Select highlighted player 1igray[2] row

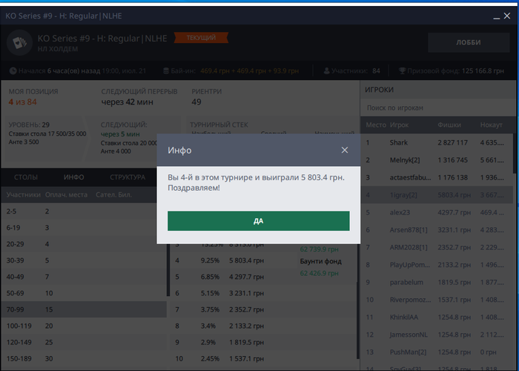437,194
